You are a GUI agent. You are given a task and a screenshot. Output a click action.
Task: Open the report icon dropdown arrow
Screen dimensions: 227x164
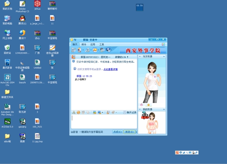tap(111, 50)
